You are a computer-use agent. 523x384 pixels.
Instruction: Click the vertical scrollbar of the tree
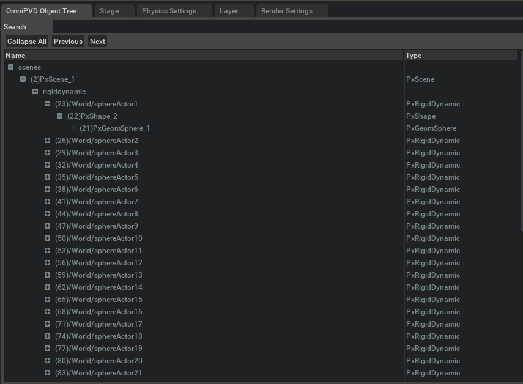[x=521, y=147]
